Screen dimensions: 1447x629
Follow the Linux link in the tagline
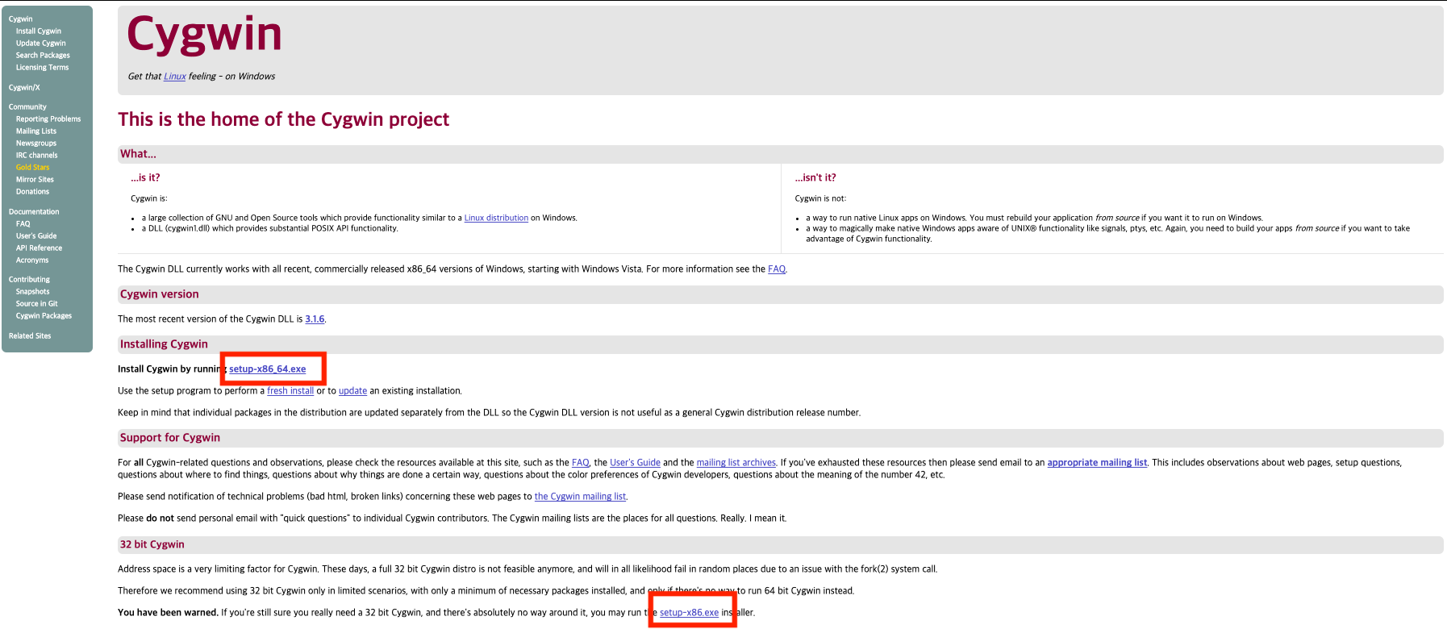[x=174, y=76]
